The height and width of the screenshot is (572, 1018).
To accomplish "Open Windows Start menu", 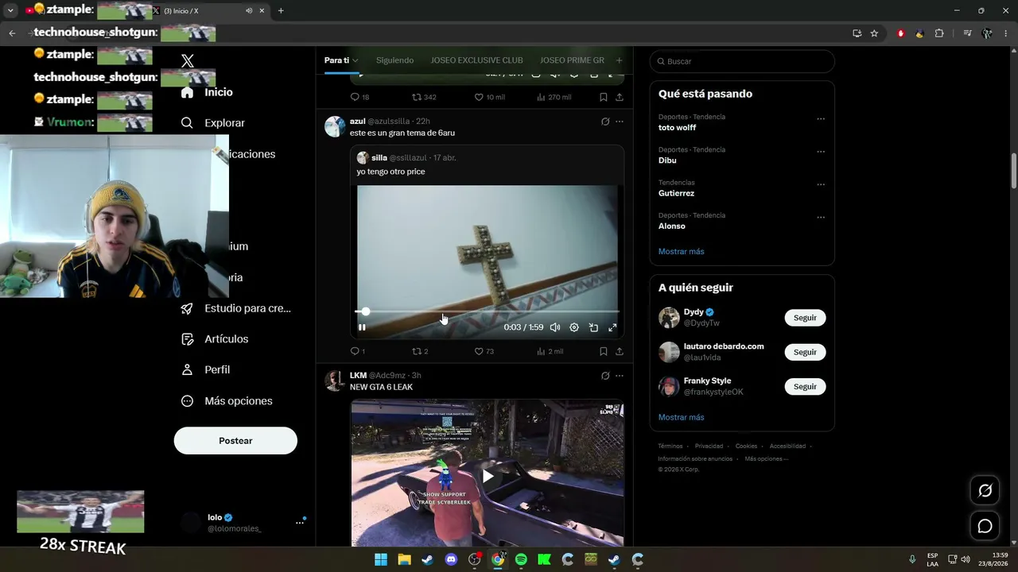I will [x=381, y=559].
